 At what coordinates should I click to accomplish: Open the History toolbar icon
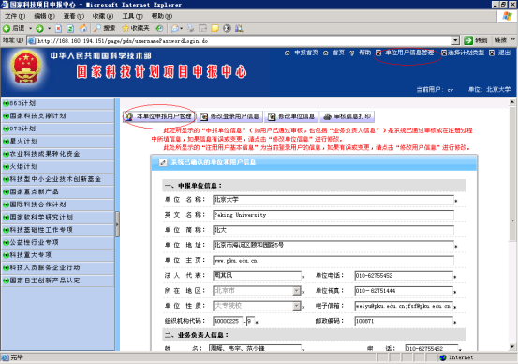(x=159, y=28)
